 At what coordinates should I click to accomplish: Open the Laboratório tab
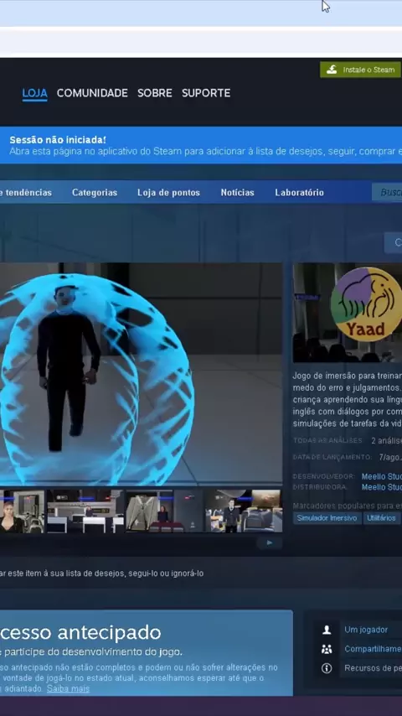pos(299,193)
